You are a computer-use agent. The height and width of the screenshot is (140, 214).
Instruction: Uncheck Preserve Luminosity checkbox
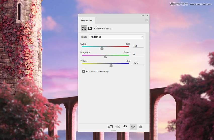pyautogui.click(x=83, y=71)
